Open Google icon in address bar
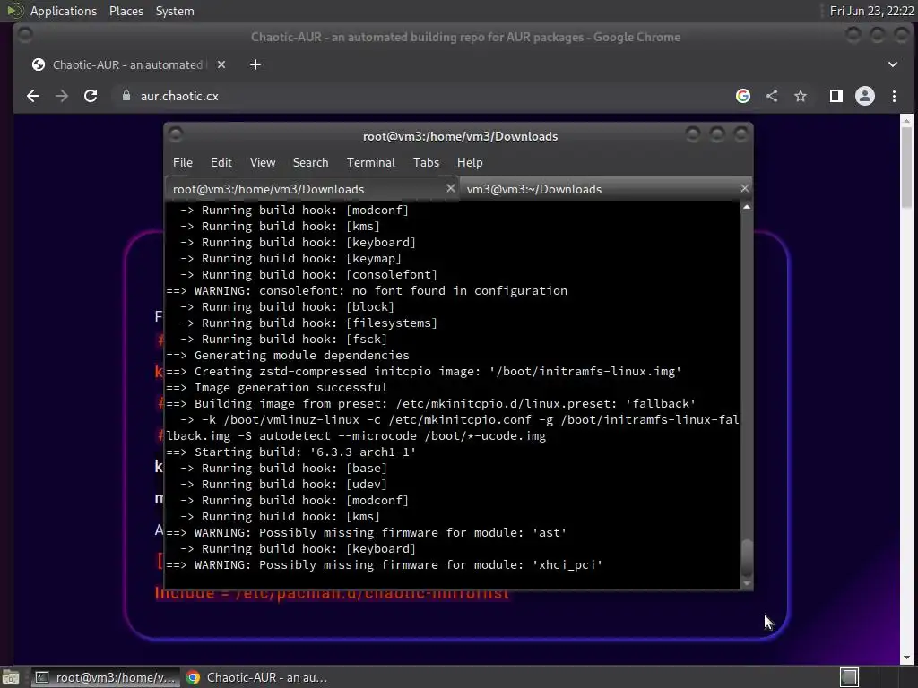Image resolution: width=918 pixels, height=688 pixels. pyautogui.click(x=743, y=96)
